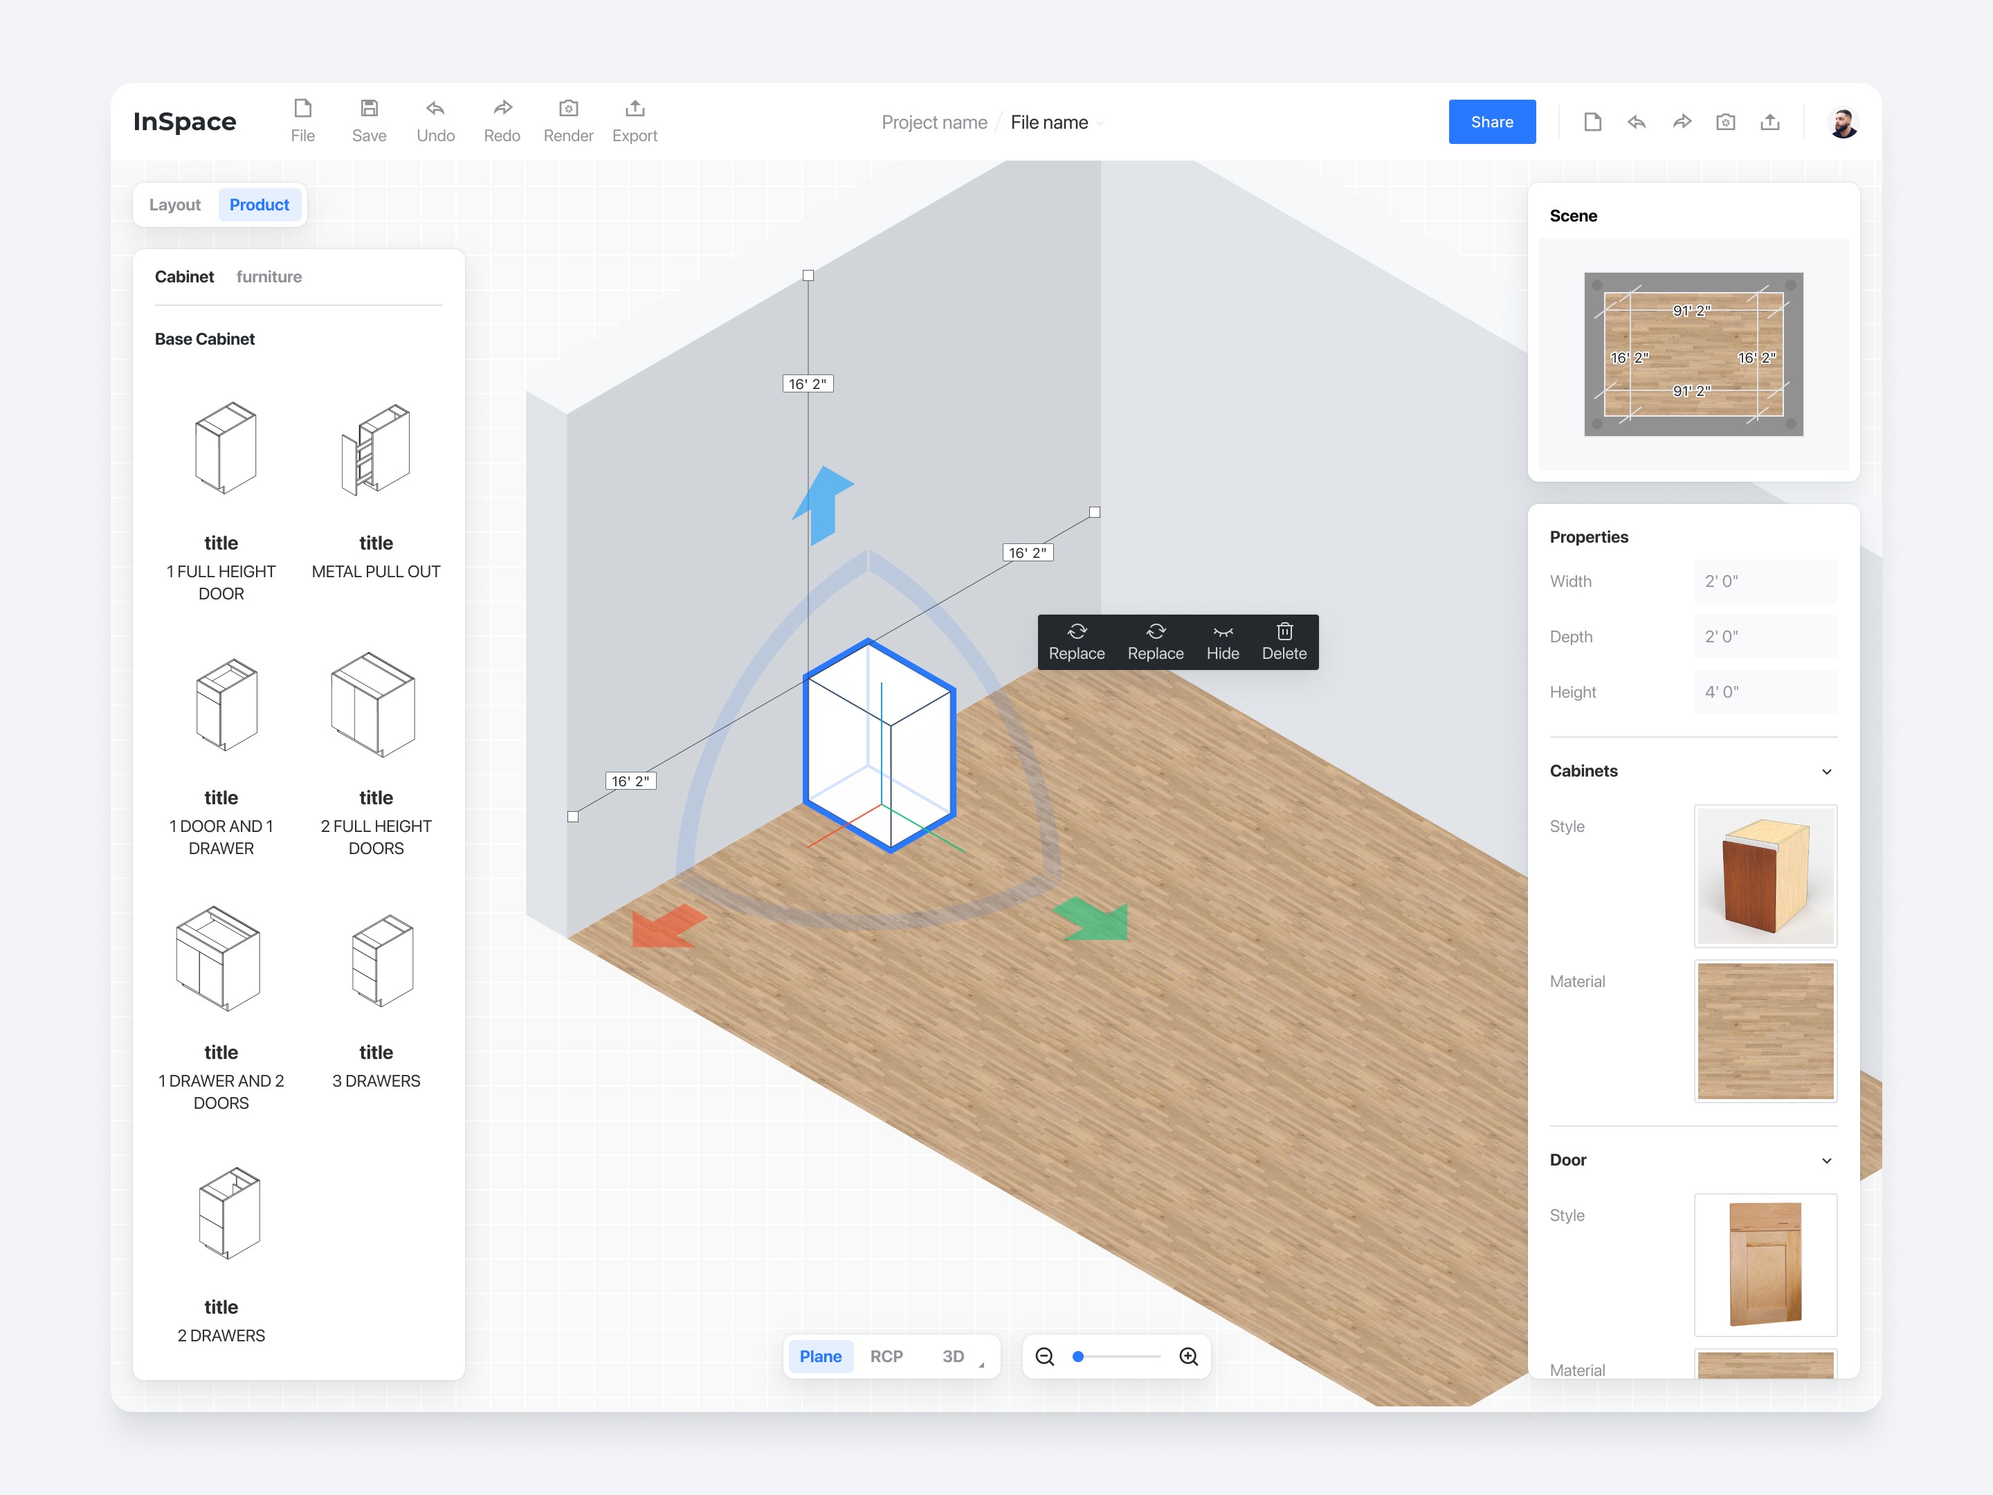Click the Project name breadcrumb link

point(934,123)
